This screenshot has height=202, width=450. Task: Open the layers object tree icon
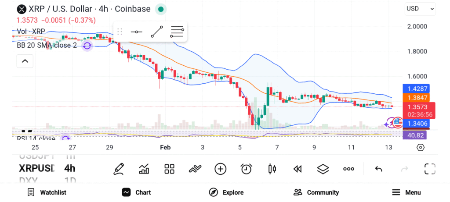(323, 169)
